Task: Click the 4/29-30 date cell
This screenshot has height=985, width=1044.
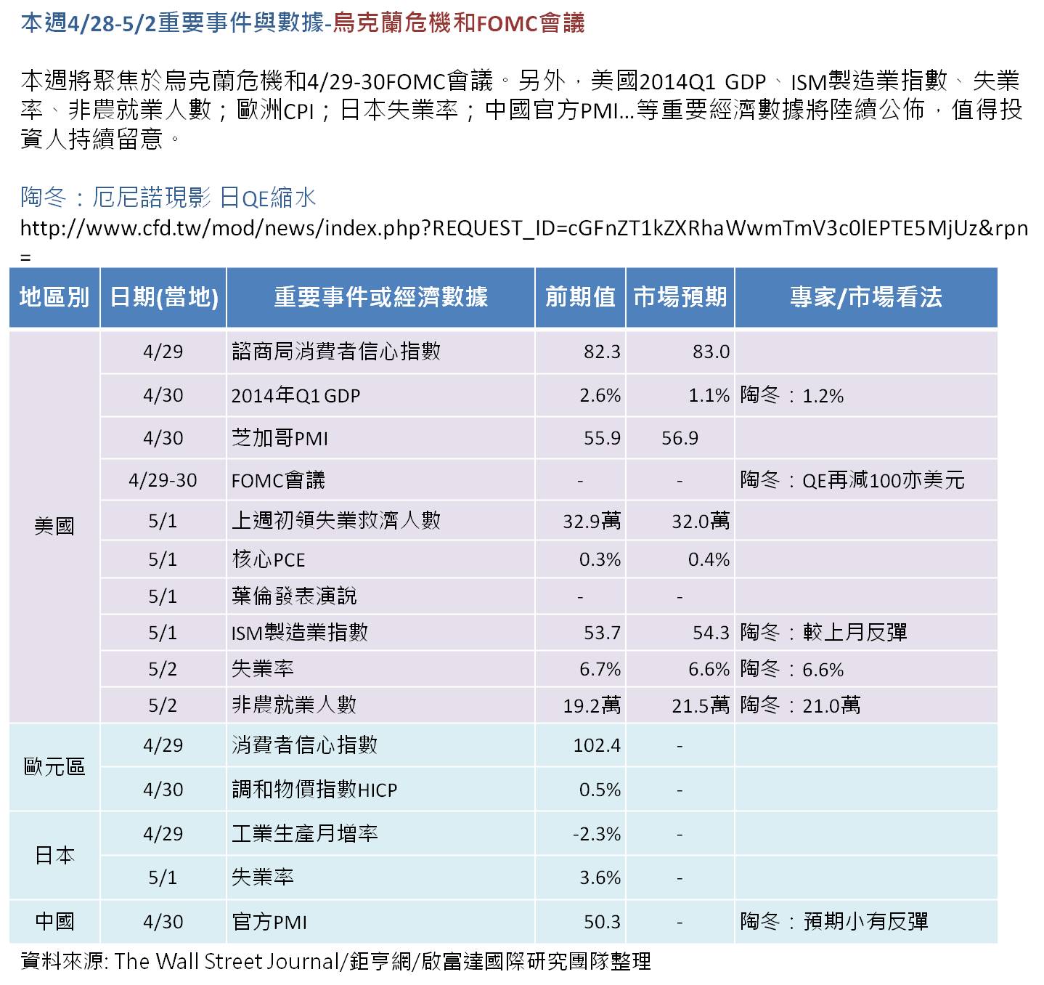Action: pyautogui.click(x=163, y=480)
